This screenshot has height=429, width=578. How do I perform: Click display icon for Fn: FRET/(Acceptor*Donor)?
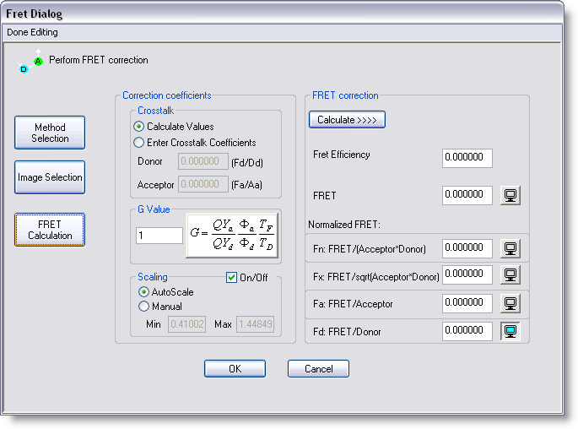510,248
